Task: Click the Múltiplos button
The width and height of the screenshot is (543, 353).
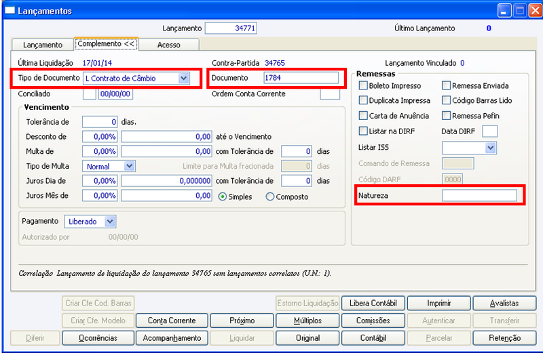Action: coord(307,320)
